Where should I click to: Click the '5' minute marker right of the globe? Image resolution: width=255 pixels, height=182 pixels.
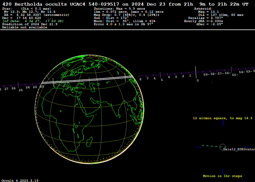click(x=162, y=80)
